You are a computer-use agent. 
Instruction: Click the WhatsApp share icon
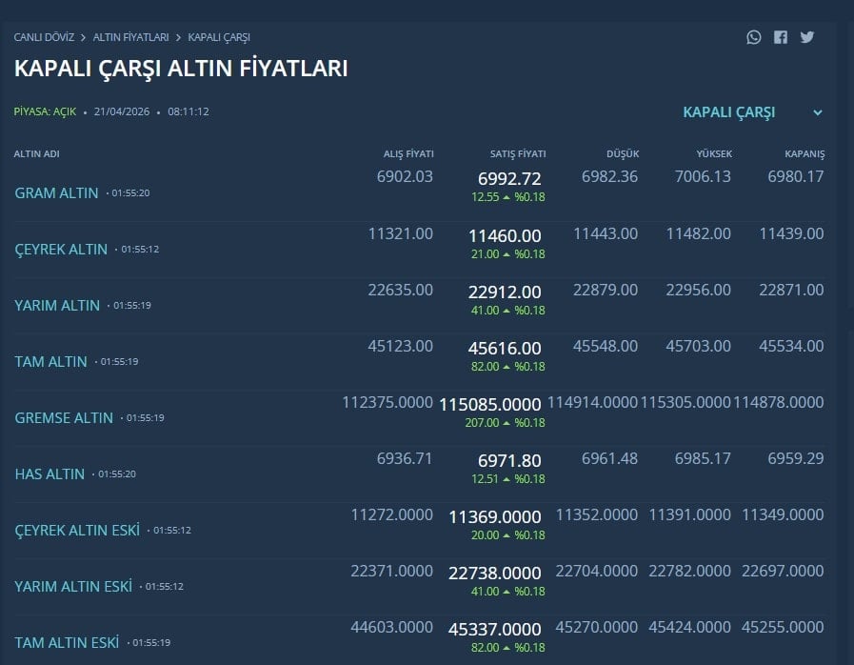coord(754,37)
